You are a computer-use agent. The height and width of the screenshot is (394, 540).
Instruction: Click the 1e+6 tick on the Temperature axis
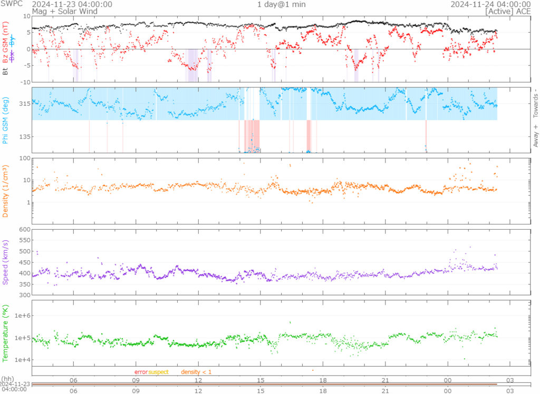tap(23, 316)
